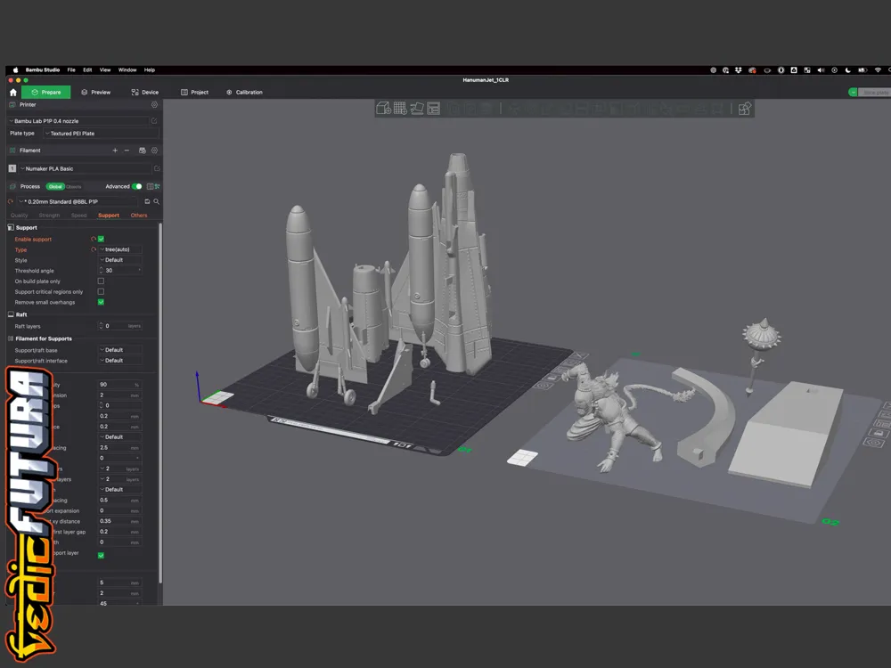Uncheck the Enable support checkbox

pyautogui.click(x=101, y=239)
